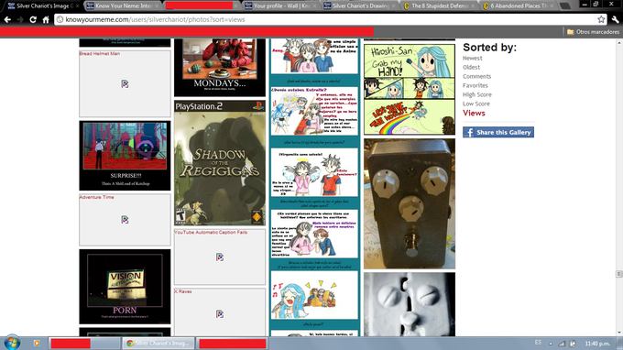Show hidden system tray icons arrow
The height and width of the screenshot is (350, 623).
551,344
